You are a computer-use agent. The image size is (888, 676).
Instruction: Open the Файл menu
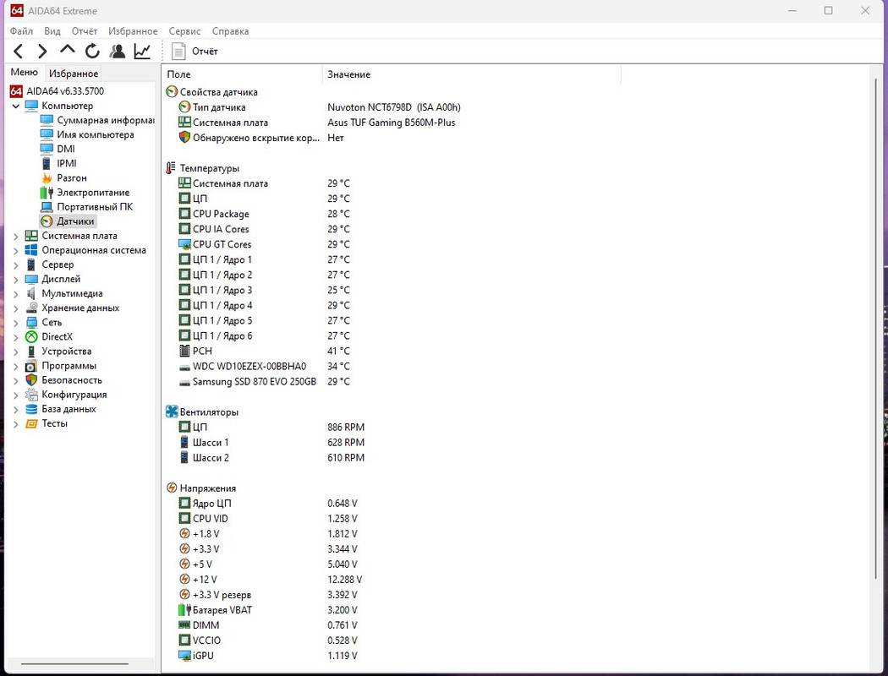click(21, 31)
